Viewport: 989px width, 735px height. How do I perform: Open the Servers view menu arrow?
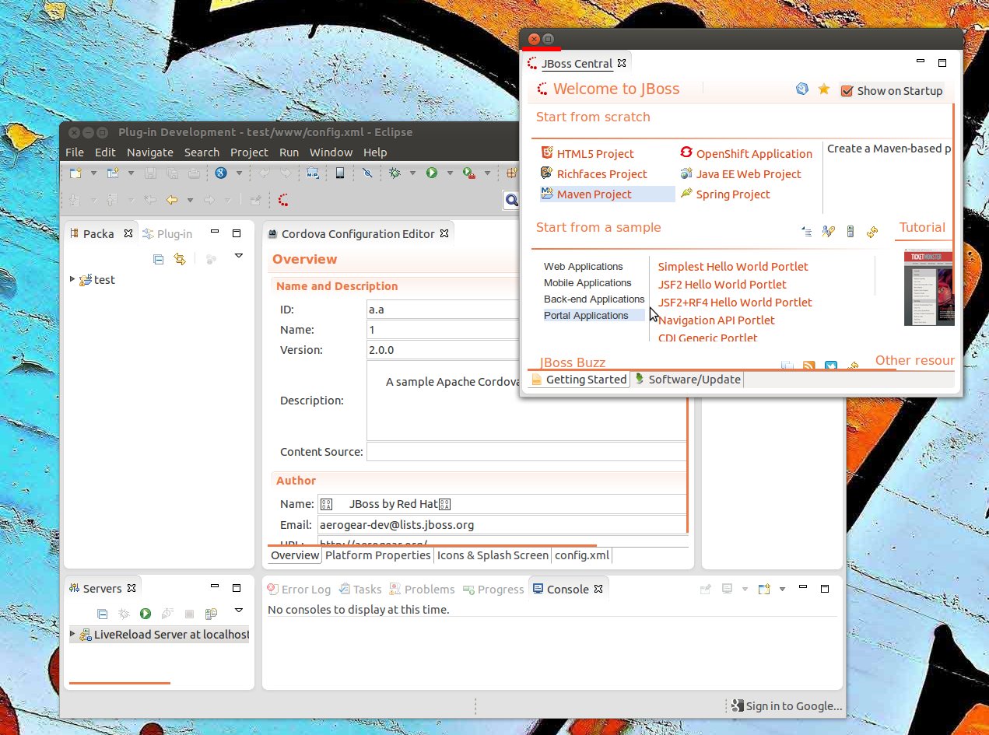pos(239,611)
